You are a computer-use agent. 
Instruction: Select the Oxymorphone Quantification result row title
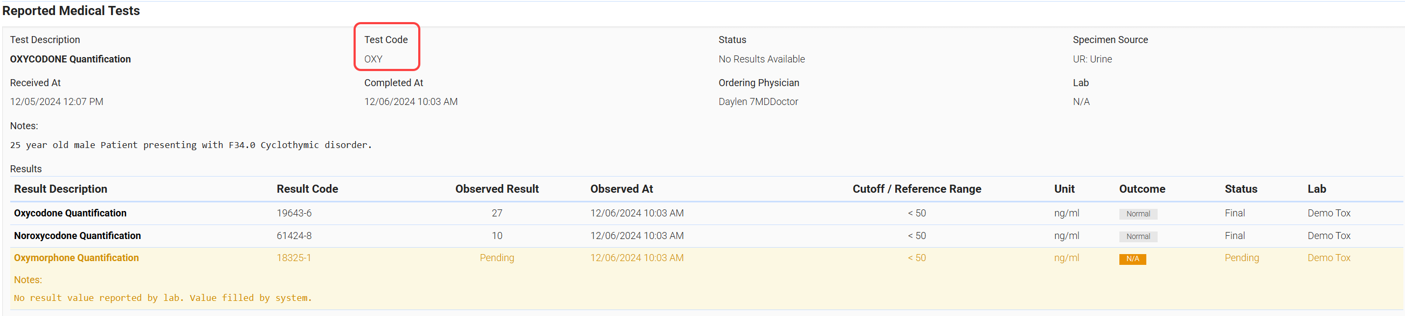pyautogui.click(x=77, y=258)
